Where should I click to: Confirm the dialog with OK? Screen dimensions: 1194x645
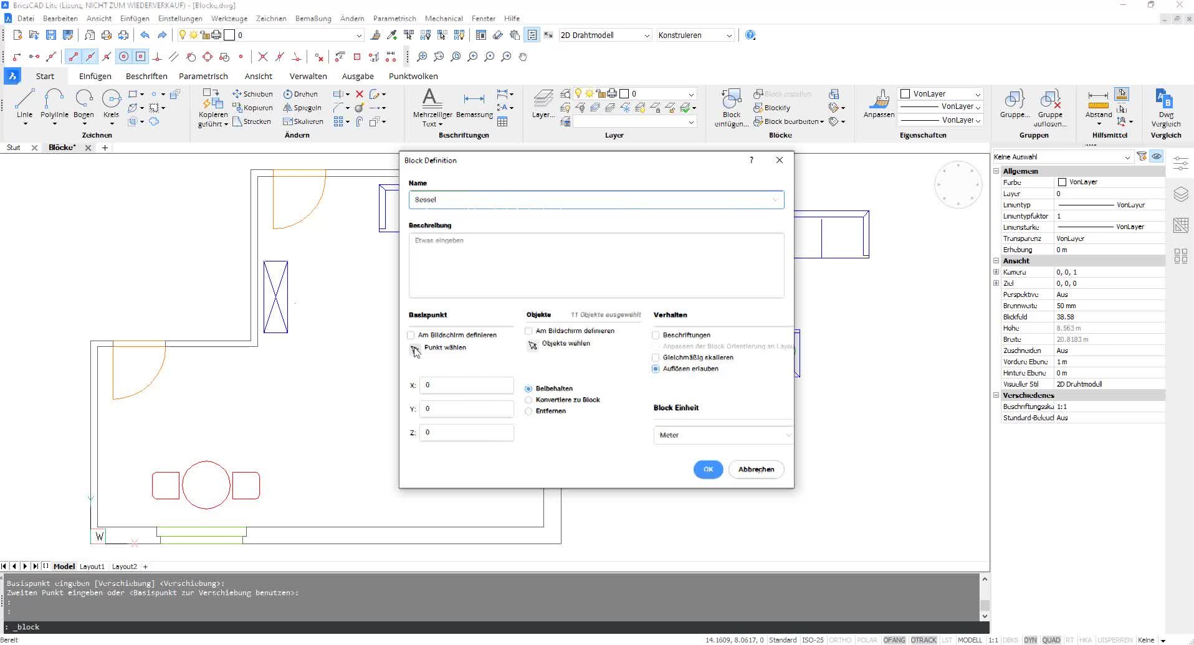pos(708,469)
